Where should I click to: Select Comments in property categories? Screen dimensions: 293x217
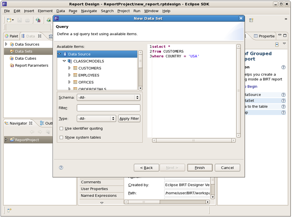[x=101, y=182]
